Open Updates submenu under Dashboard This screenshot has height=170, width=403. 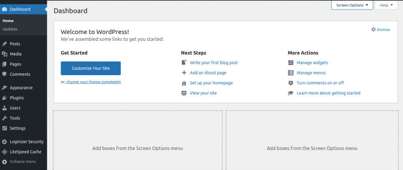pyautogui.click(x=10, y=29)
